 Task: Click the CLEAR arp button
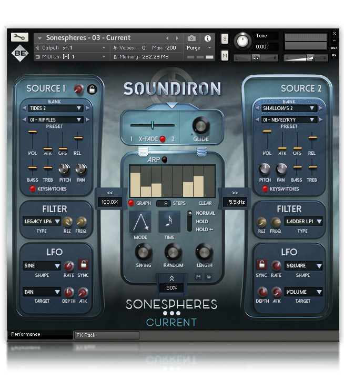[205, 203]
